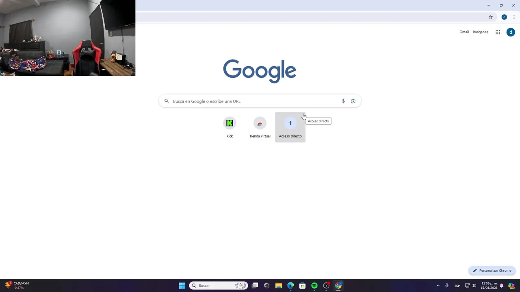Screen dimensions: 520x292
Task: Minimize the Chrome window
Action: [489, 5]
